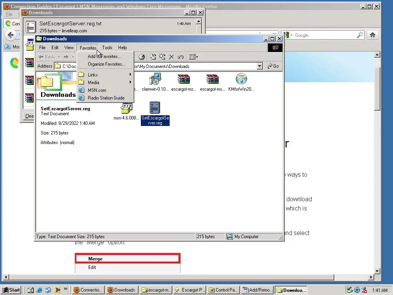Switch to escargot-m... folder taskbar button
This screenshot has height=295, width=393.
[x=156, y=290]
